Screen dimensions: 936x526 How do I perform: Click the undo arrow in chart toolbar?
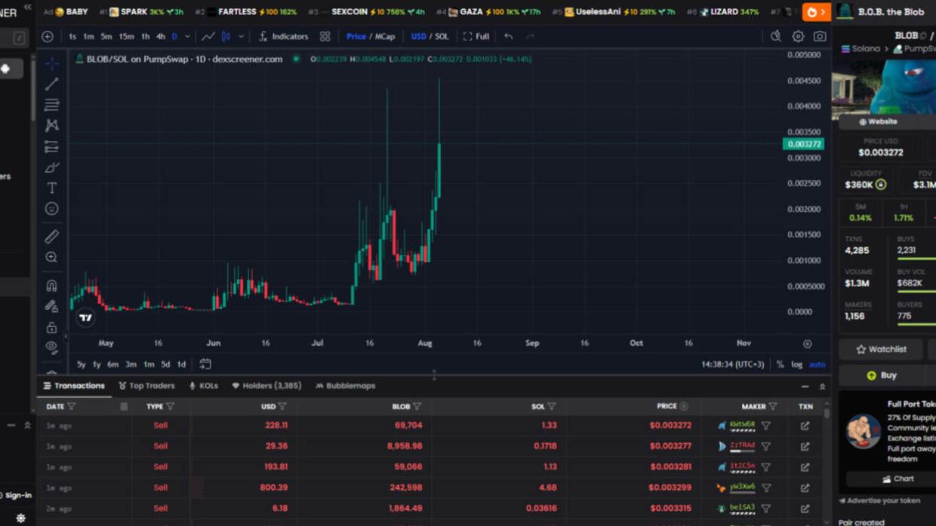click(509, 36)
